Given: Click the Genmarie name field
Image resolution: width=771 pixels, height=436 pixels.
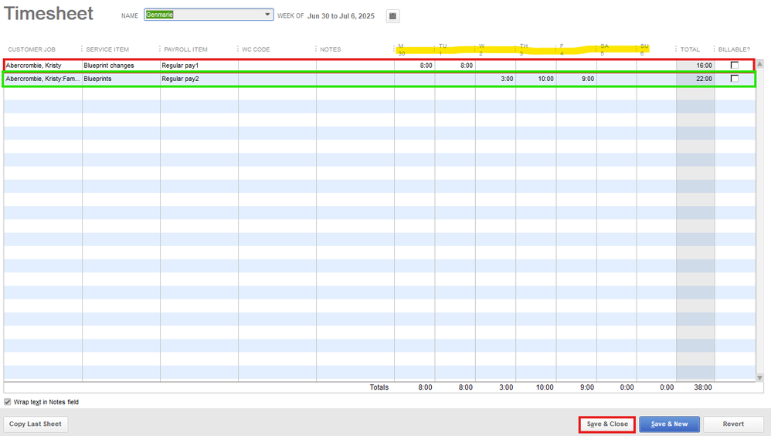Looking at the screenshot, I should [203, 15].
